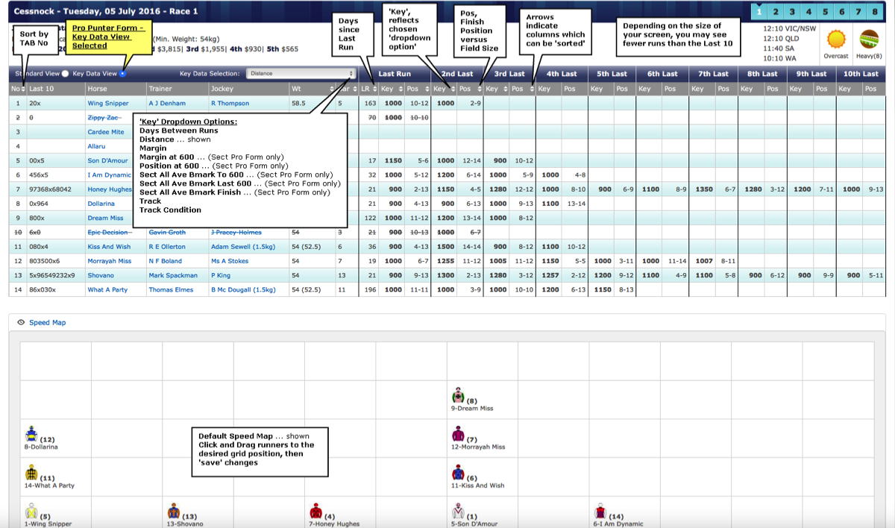Click Dream Miss jockey silks icon
This screenshot has height=528, width=895.
point(459,396)
